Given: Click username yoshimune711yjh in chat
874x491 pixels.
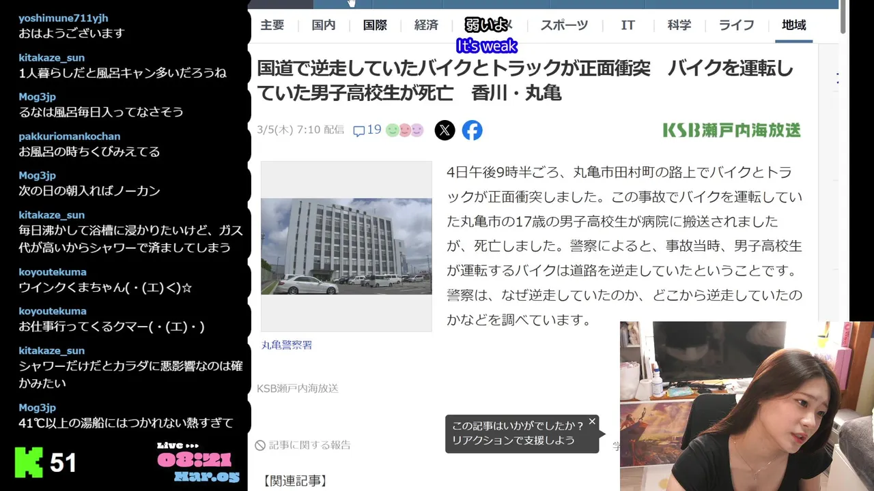Looking at the screenshot, I should pyautogui.click(x=64, y=18).
